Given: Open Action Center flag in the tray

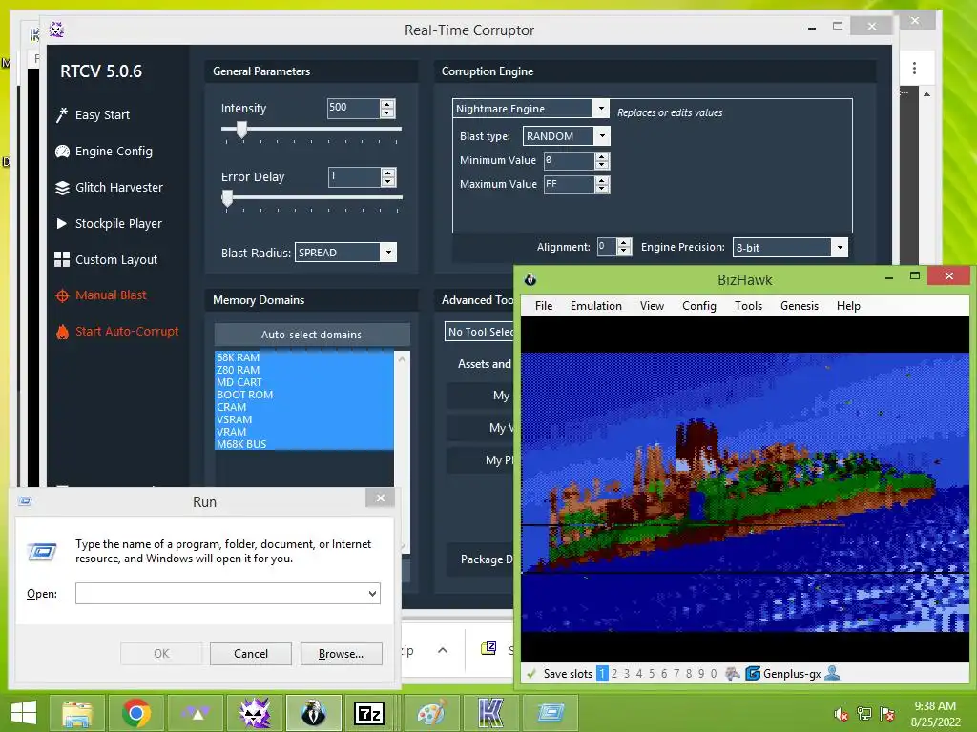Looking at the screenshot, I should [887, 714].
